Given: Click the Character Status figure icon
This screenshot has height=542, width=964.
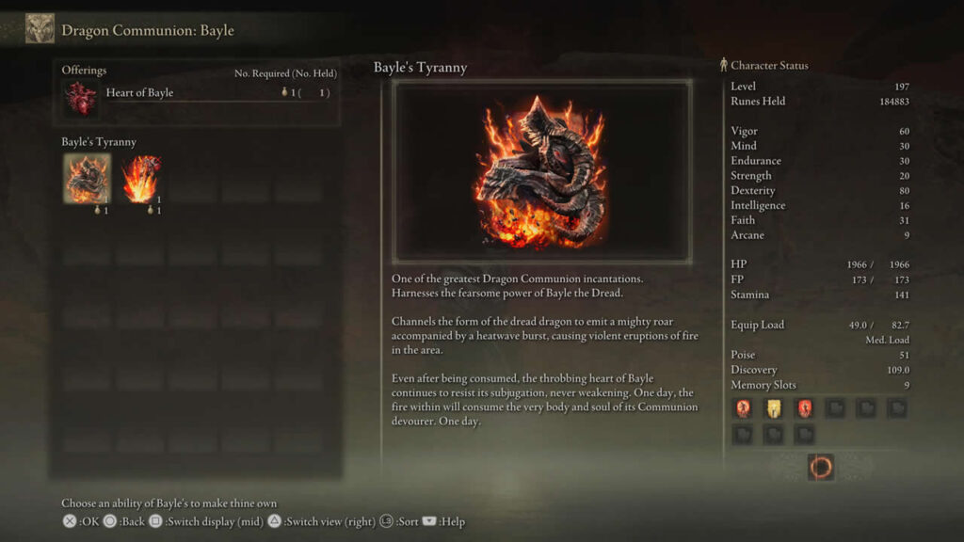Looking at the screenshot, I should tap(724, 65).
